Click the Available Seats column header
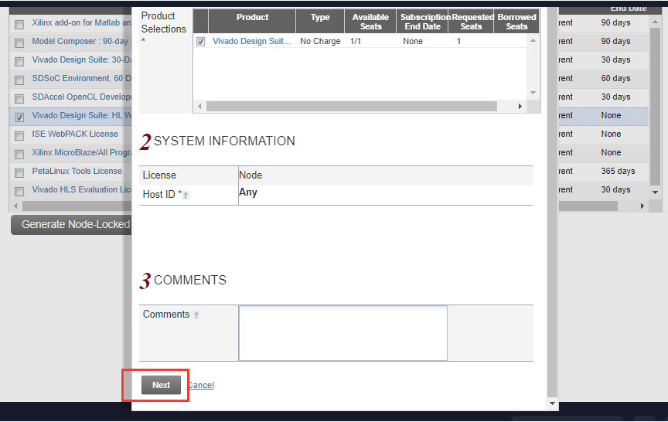The image size is (668, 422). (x=370, y=22)
